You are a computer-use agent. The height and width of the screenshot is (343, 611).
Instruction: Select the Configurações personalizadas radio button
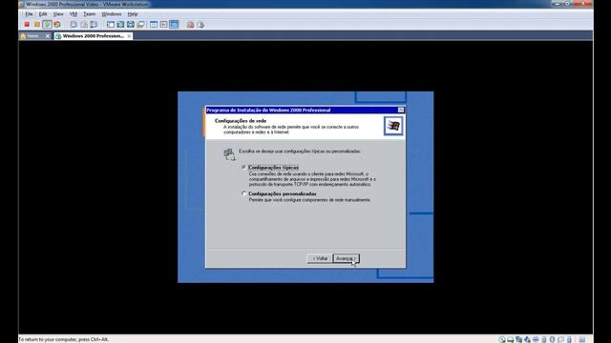coord(244,193)
